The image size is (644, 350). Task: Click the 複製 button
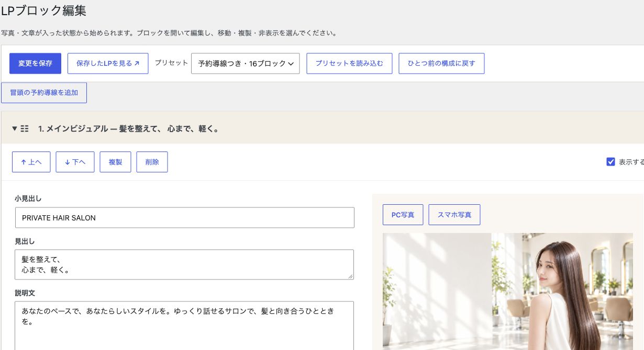click(x=115, y=162)
